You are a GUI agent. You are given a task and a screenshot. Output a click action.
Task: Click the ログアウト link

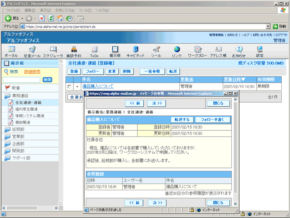click(281, 35)
